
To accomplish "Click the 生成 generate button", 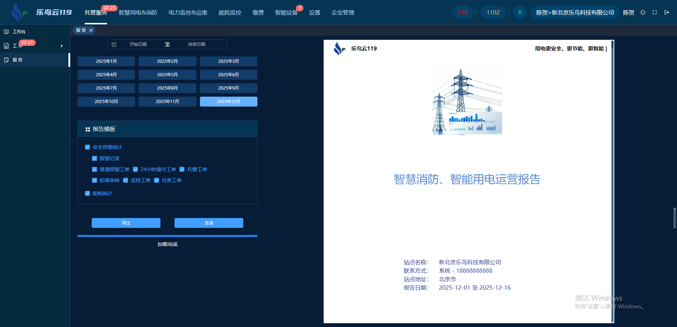I will click(209, 223).
